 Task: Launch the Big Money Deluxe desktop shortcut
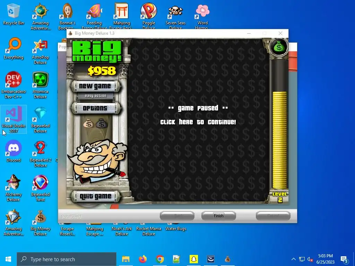[40, 222]
